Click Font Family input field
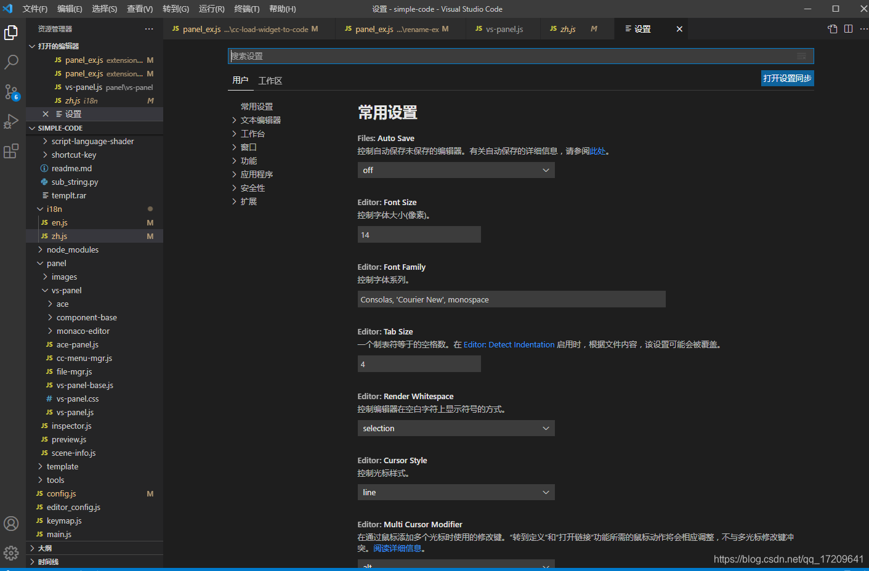This screenshot has width=869, height=571. (x=511, y=299)
